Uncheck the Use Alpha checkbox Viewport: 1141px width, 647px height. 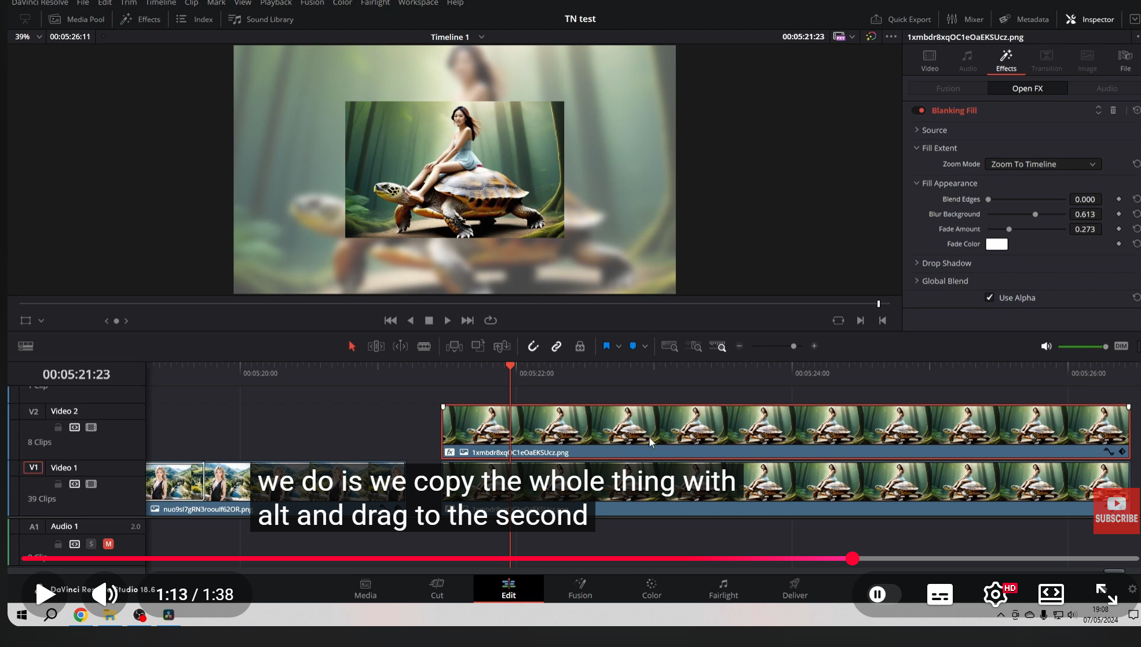pyautogui.click(x=990, y=297)
